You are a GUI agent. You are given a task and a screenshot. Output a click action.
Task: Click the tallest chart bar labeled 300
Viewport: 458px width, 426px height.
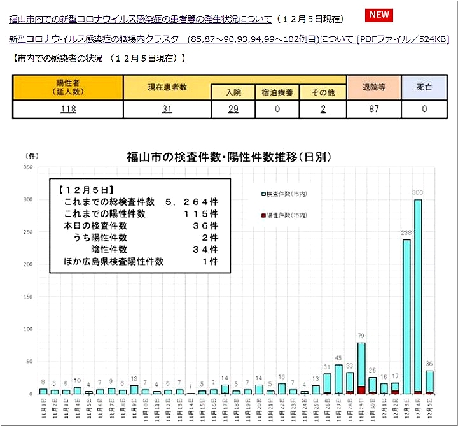pyautogui.click(x=418, y=296)
